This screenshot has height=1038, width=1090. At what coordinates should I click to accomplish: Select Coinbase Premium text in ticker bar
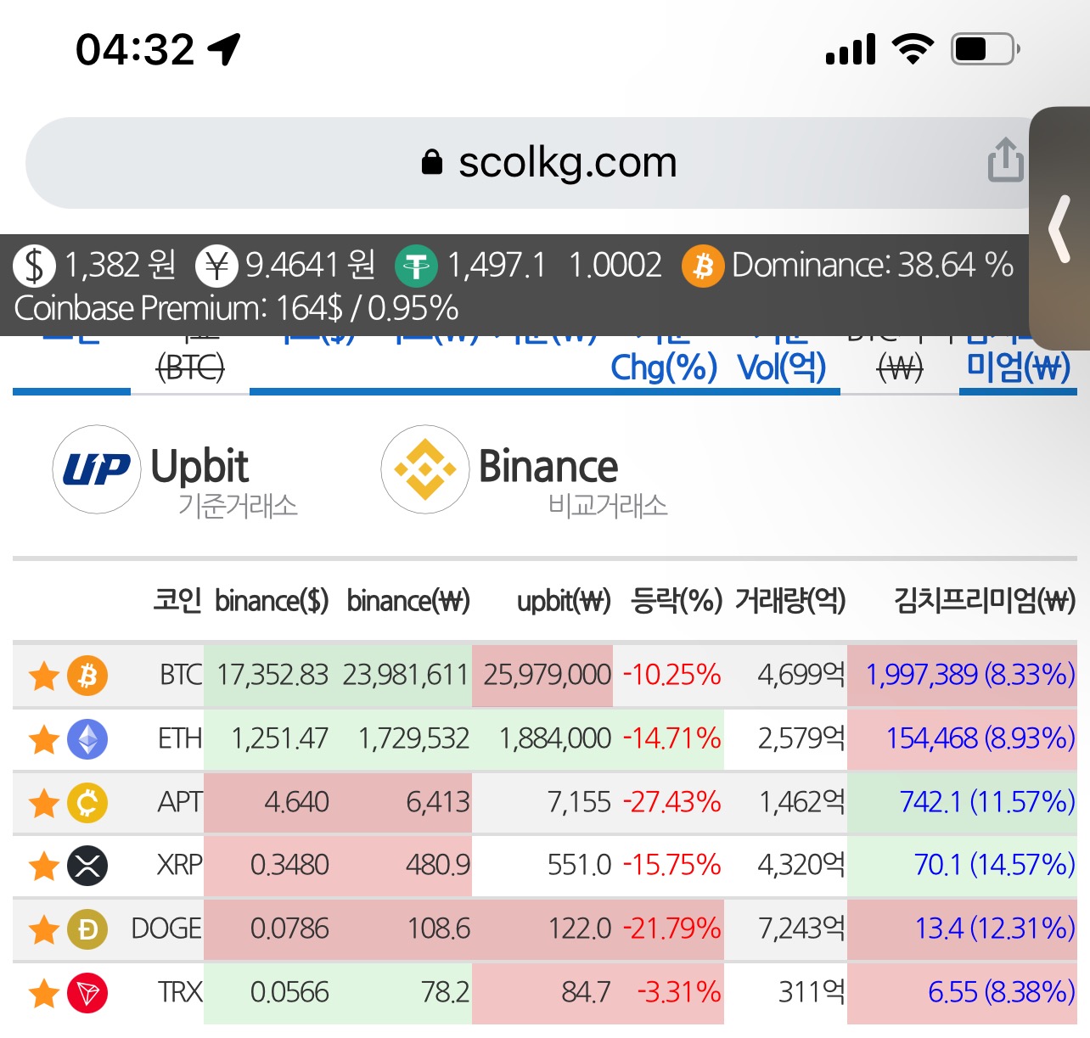tap(237, 308)
